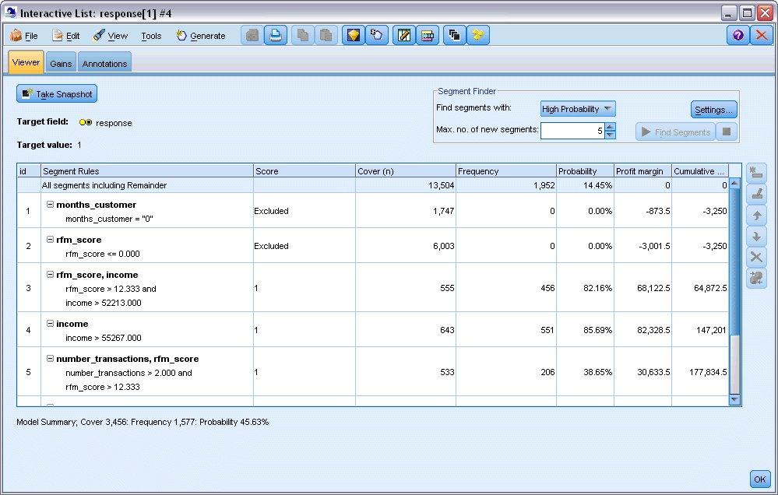Click the insert new segment icon beside the table

click(756, 173)
